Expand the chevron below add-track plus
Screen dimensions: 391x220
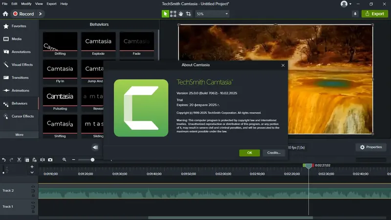(32, 173)
